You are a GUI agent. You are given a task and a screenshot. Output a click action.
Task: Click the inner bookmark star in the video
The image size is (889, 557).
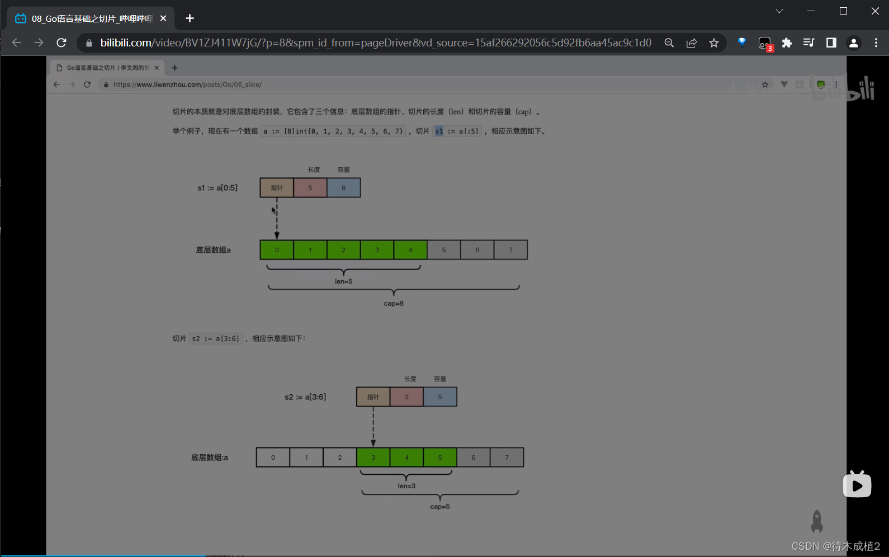tap(765, 84)
